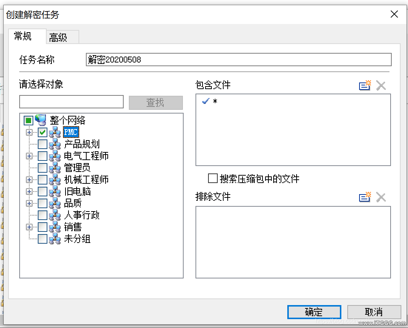Select the 人事行政 tree label

tap(82, 215)
